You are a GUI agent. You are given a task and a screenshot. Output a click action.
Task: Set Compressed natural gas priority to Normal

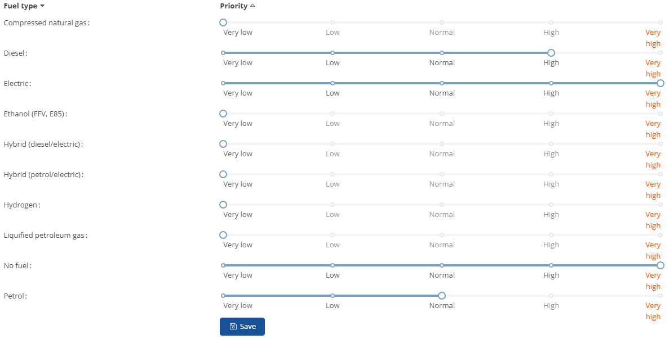tap(442, 22)
